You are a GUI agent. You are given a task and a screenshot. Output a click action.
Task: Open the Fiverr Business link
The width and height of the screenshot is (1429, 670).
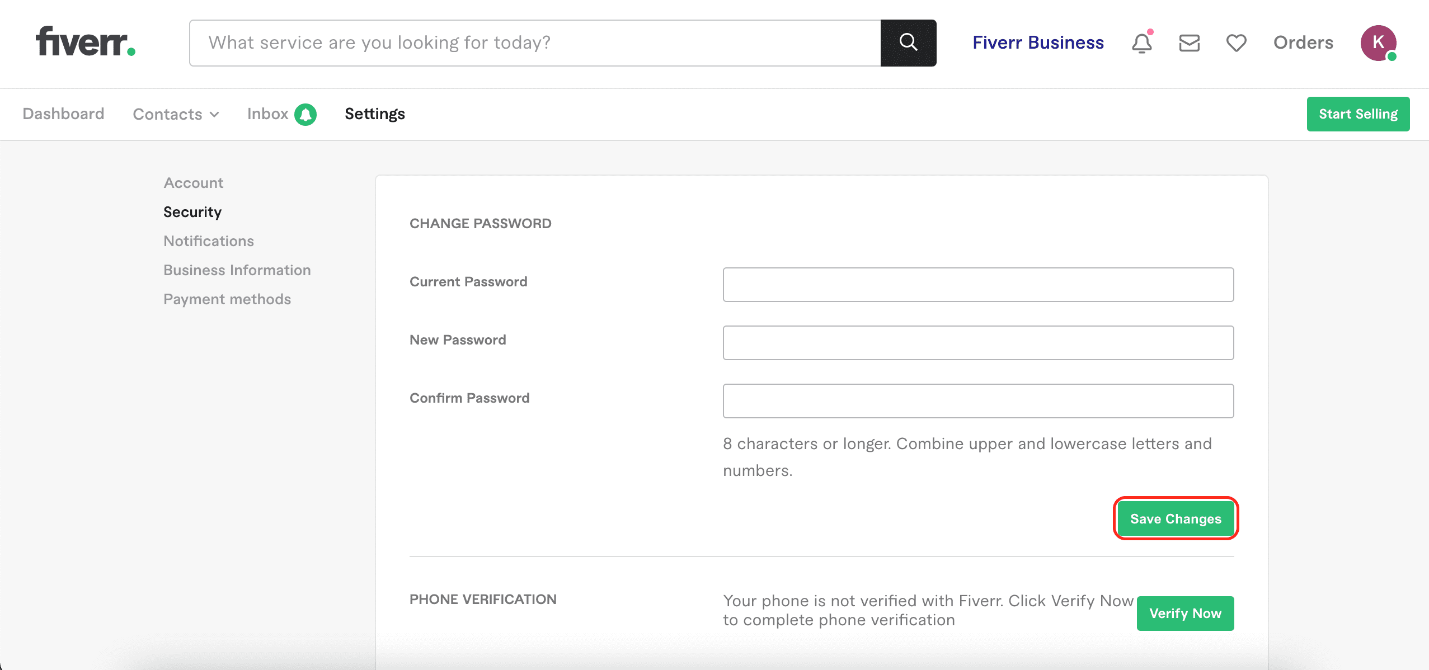(1038, 43)
